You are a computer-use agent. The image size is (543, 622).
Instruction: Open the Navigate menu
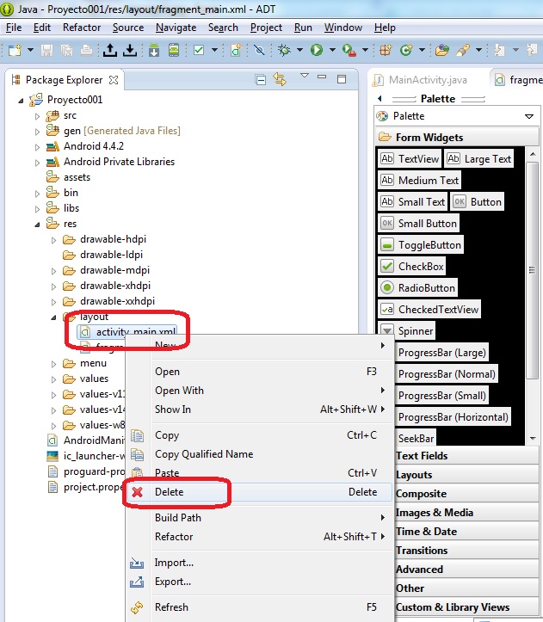(x=176, y=28)
